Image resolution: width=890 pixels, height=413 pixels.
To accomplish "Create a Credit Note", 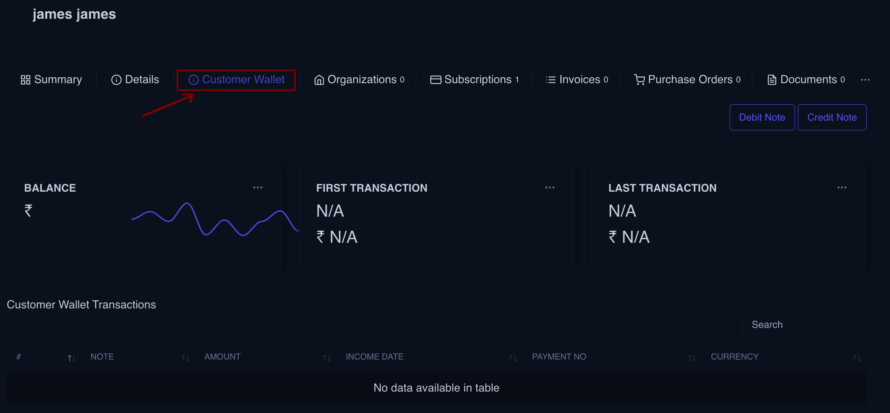I will coord(831,117).
